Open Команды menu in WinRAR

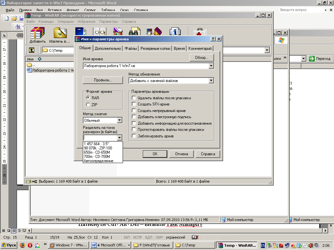pos(46,21)
